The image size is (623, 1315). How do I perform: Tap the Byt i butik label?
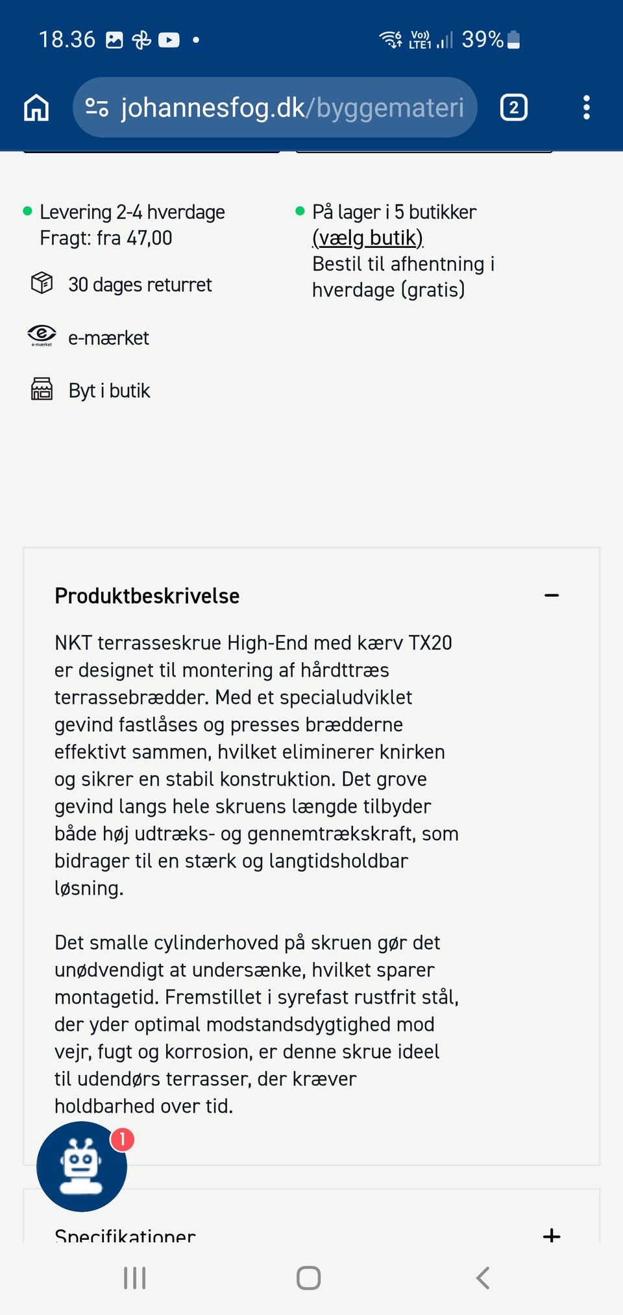pyautogui.click(x=109, y=391)
